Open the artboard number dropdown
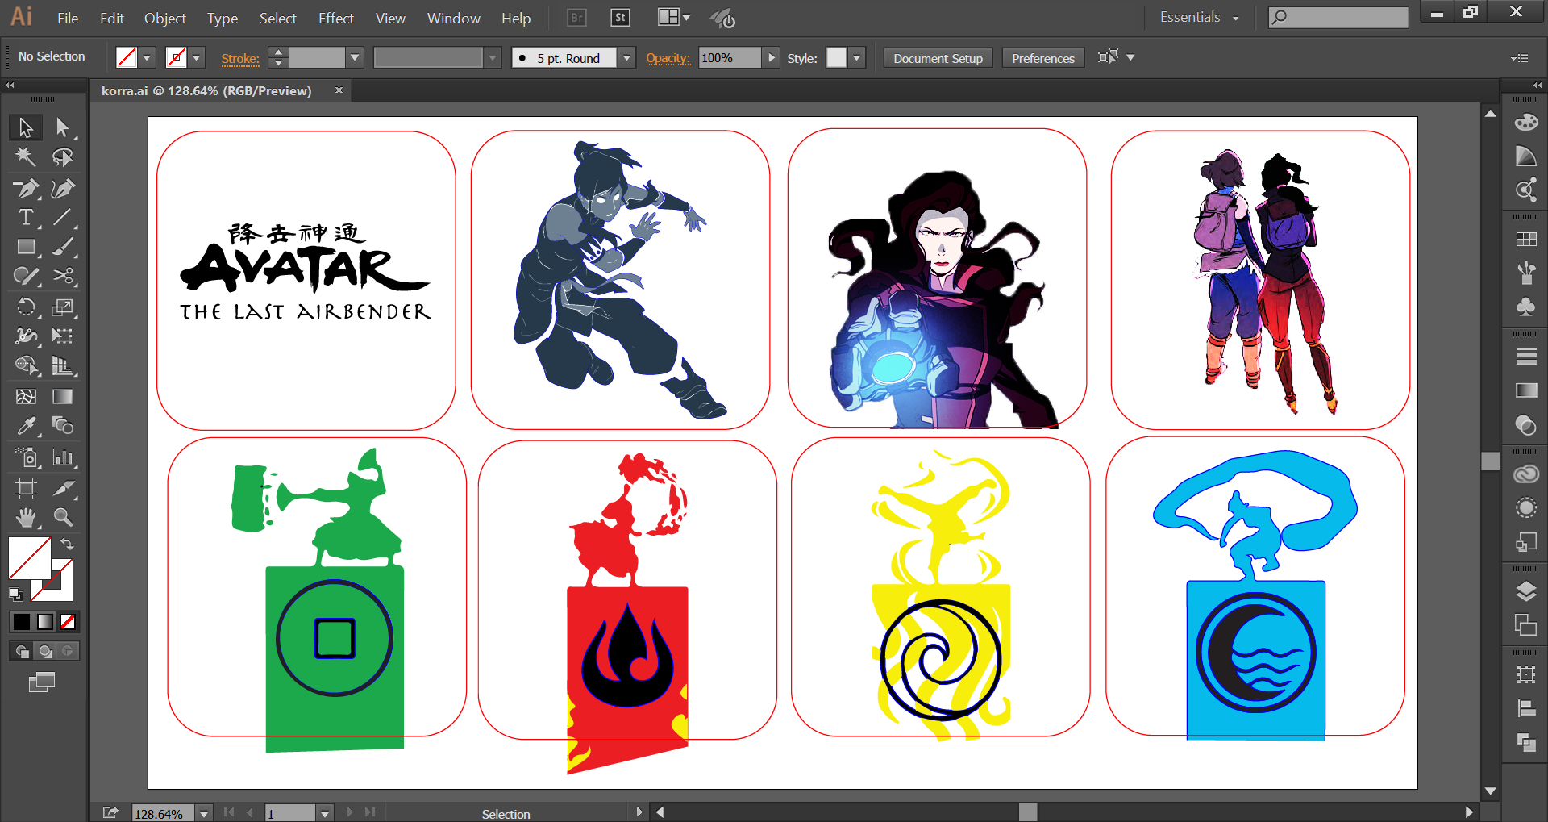 325,814
